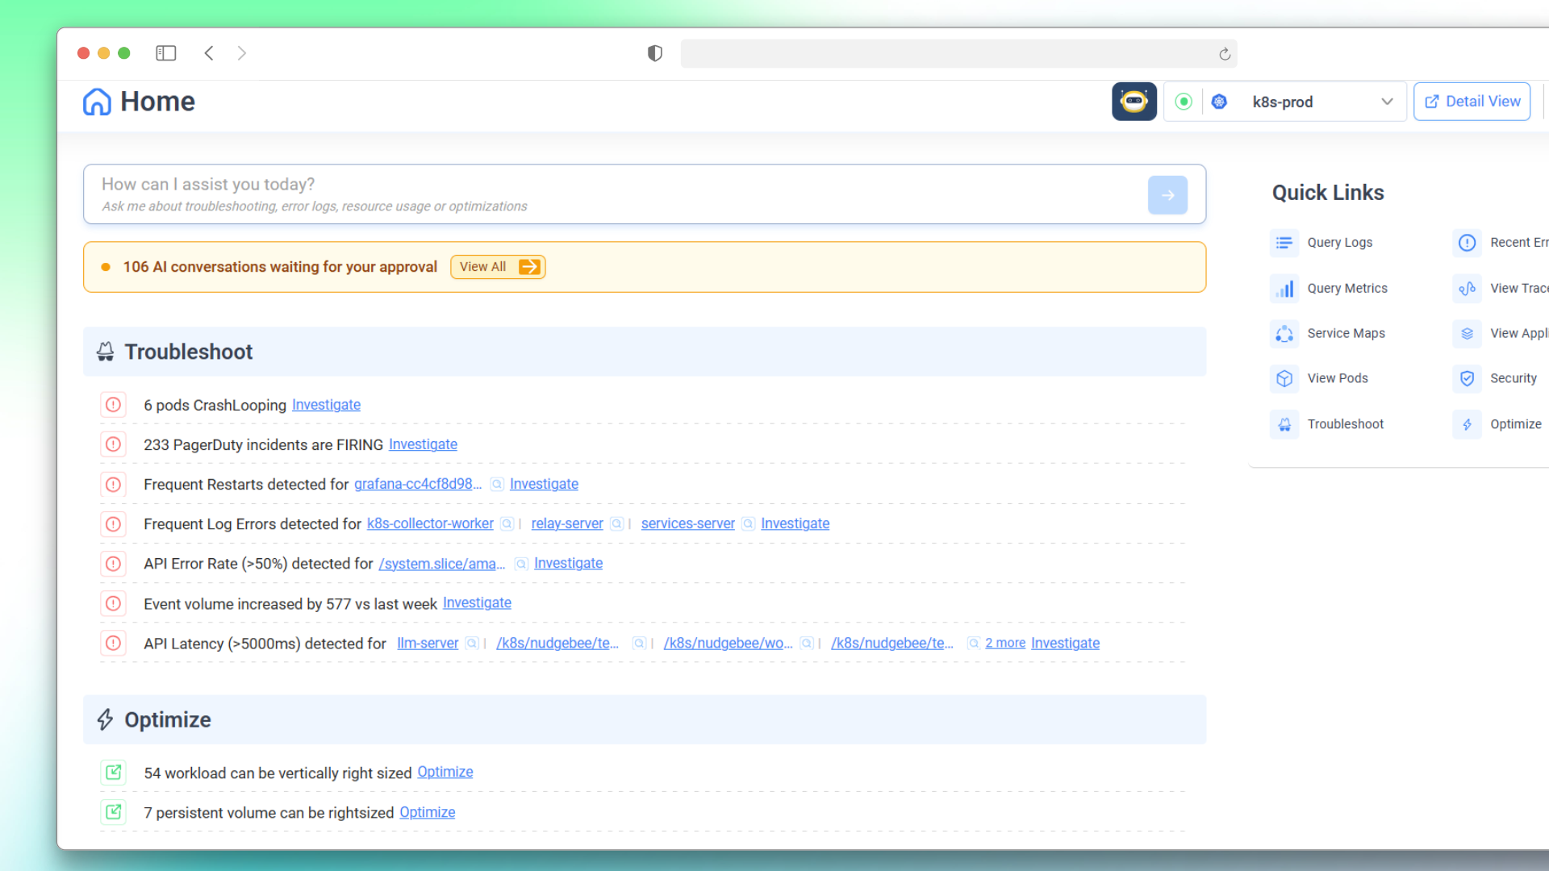Click the Kubernetes logo in the cluster selector
The image size is (1549, 871).
coord(1219,102)
